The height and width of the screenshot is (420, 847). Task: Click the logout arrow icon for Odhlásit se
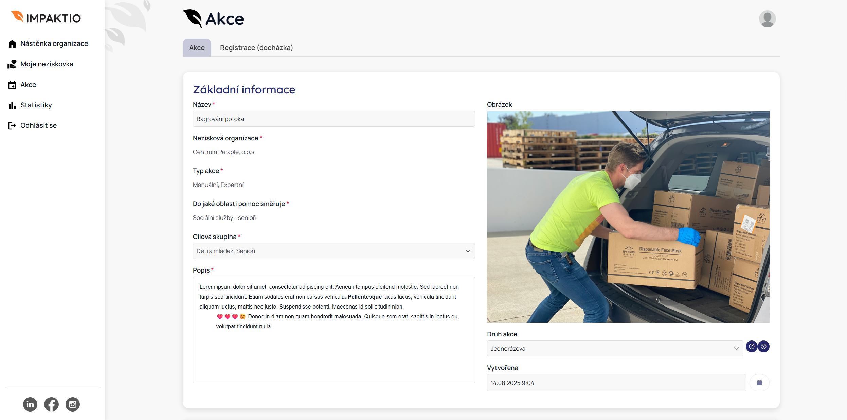12,126
